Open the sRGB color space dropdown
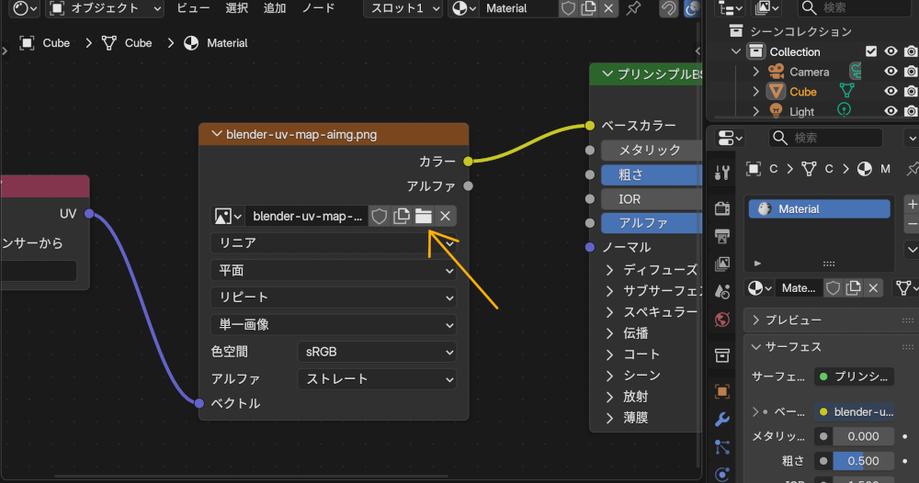919x483 pixels. click(377, 352)
